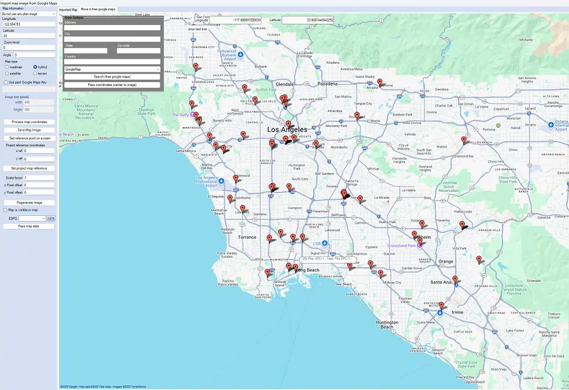Select the red marker near Studio City
The height and width of the screenshot is (390, 569).
click(x=244, y=88)
